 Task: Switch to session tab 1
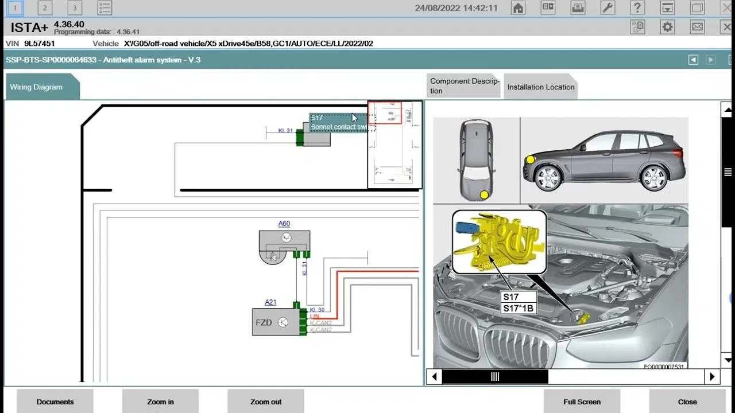click(15, 8)
